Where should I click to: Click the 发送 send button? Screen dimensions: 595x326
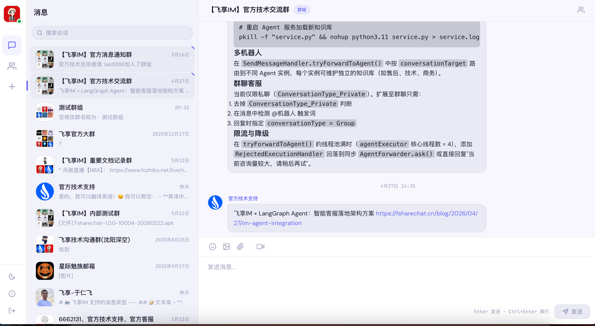572,311
